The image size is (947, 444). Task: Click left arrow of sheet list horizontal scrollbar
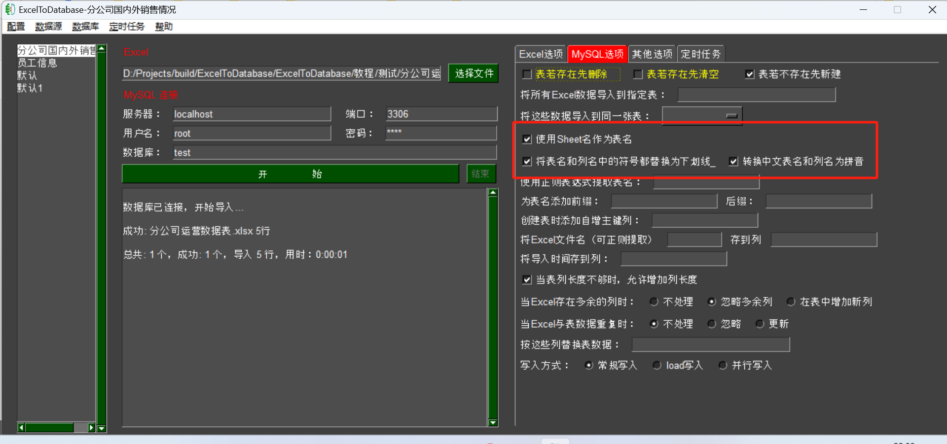pos(21,428)
